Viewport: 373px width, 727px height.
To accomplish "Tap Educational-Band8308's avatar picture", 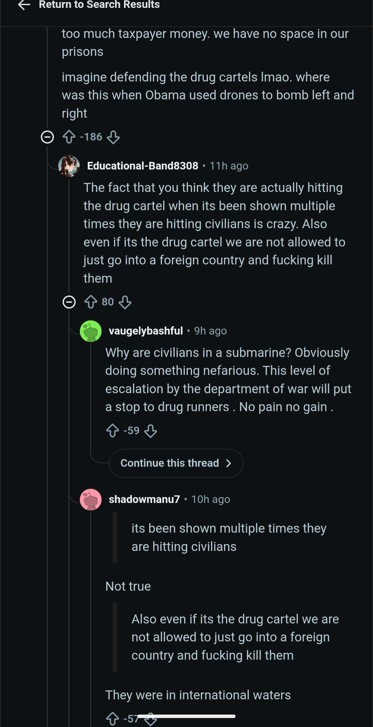I will (69, 166).
